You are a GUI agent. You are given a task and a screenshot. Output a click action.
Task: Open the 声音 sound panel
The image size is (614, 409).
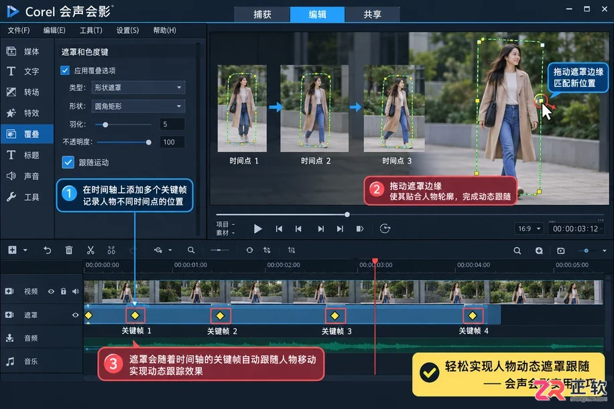(23, 176)
